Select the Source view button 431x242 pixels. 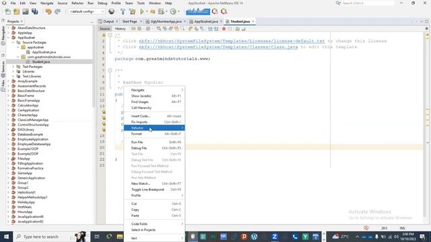[105, 29]
